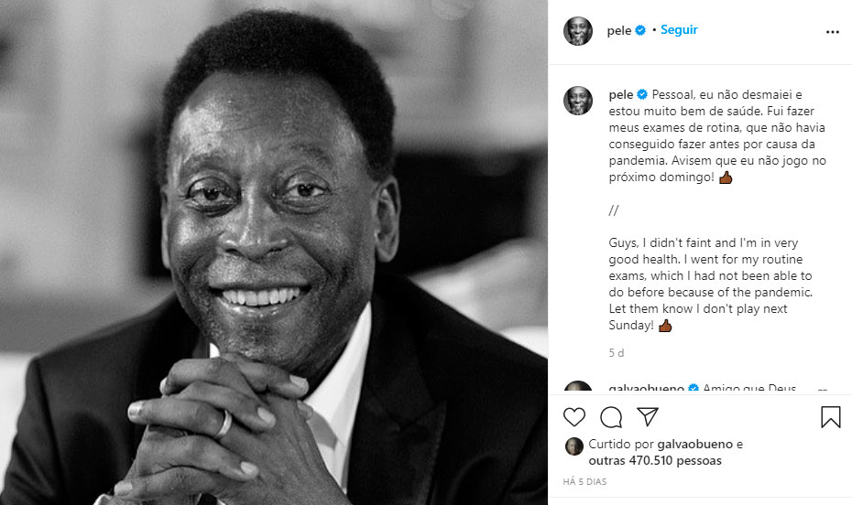Click the black-and-white post photo
The width and height of the screenshot is (852, 505).
tap(274, 252)
